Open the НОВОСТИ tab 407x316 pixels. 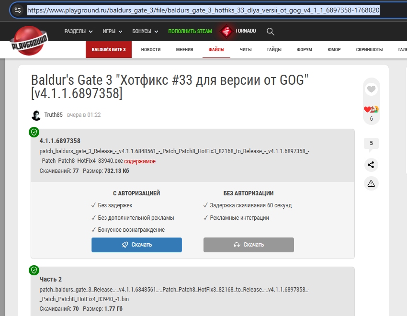151,50
